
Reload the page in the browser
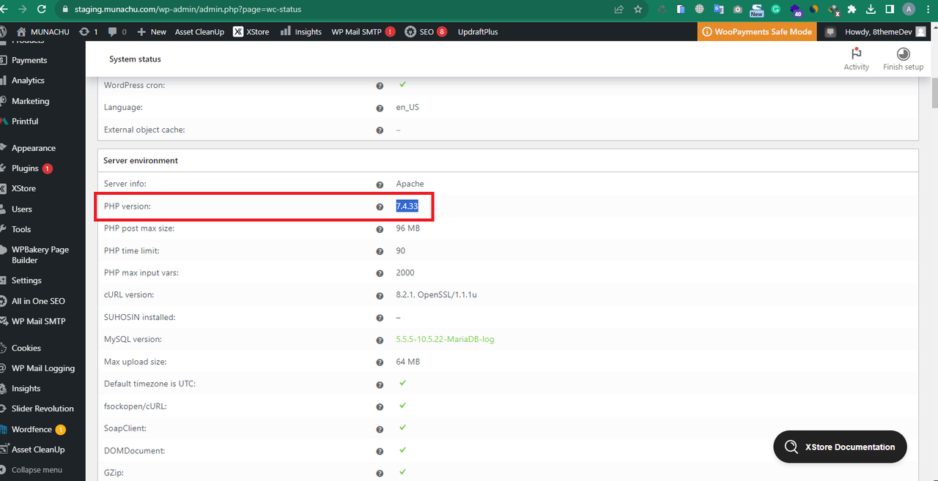[41, 10]
